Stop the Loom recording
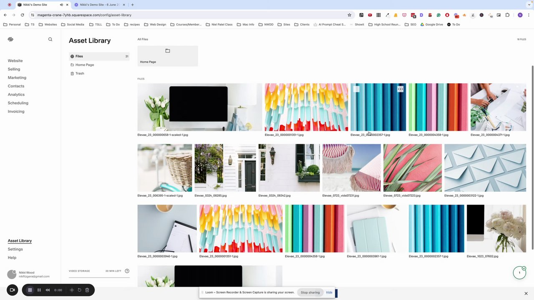Viewport: 534px width, 300px height. click(x=30, y=290)
